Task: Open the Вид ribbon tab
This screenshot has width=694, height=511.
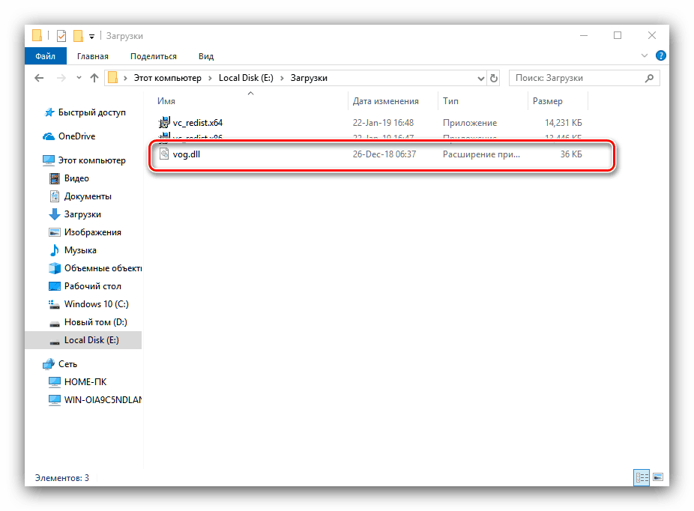Action: click(x=206, y=56)
